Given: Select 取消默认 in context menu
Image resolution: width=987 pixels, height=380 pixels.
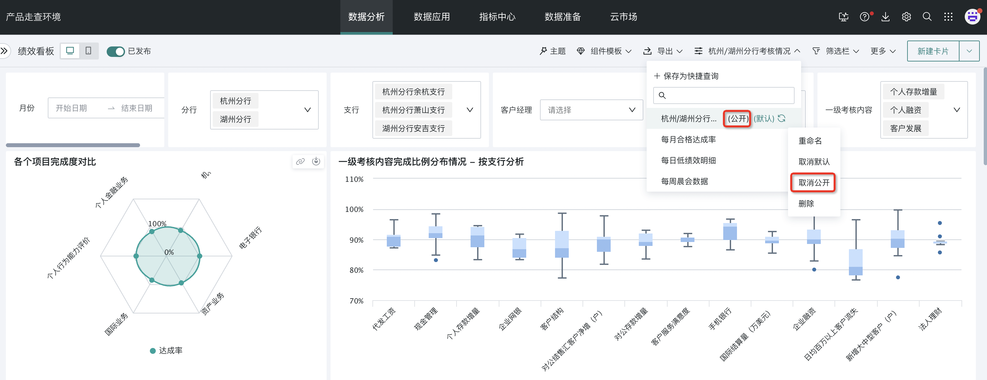Looking at the screenshot, I should tap(814, 162).
